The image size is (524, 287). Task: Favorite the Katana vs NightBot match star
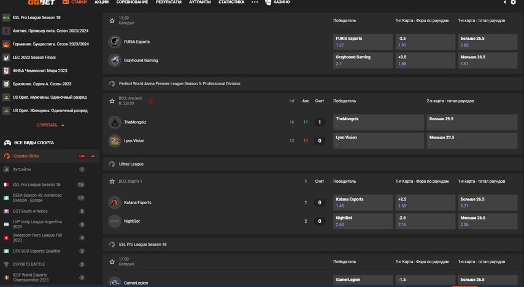112,182
